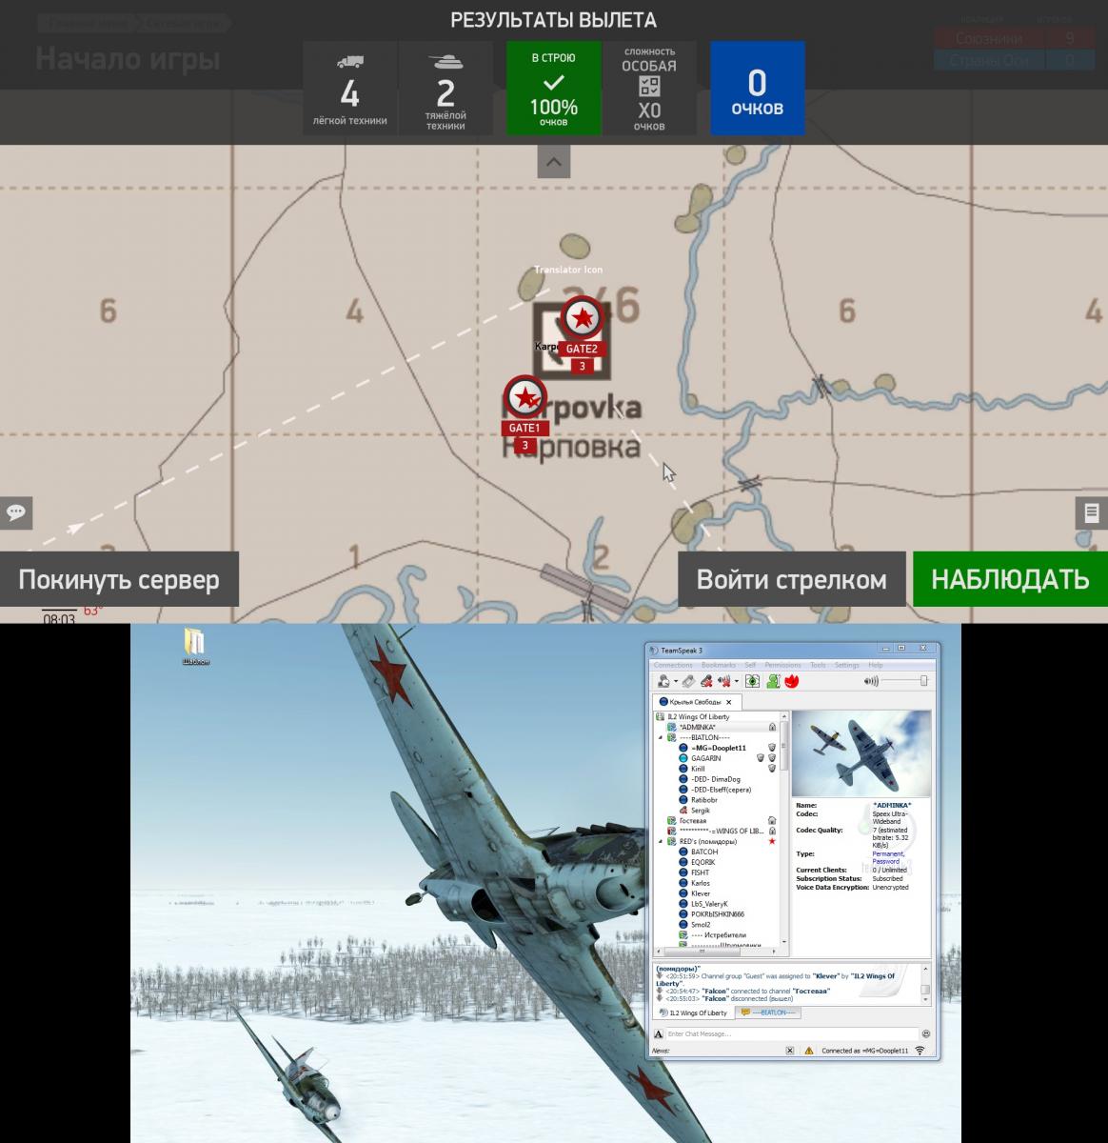Click the heavy vehicles tank result tile
This screenshot has width=1108, height=1143.
[445, 89]
